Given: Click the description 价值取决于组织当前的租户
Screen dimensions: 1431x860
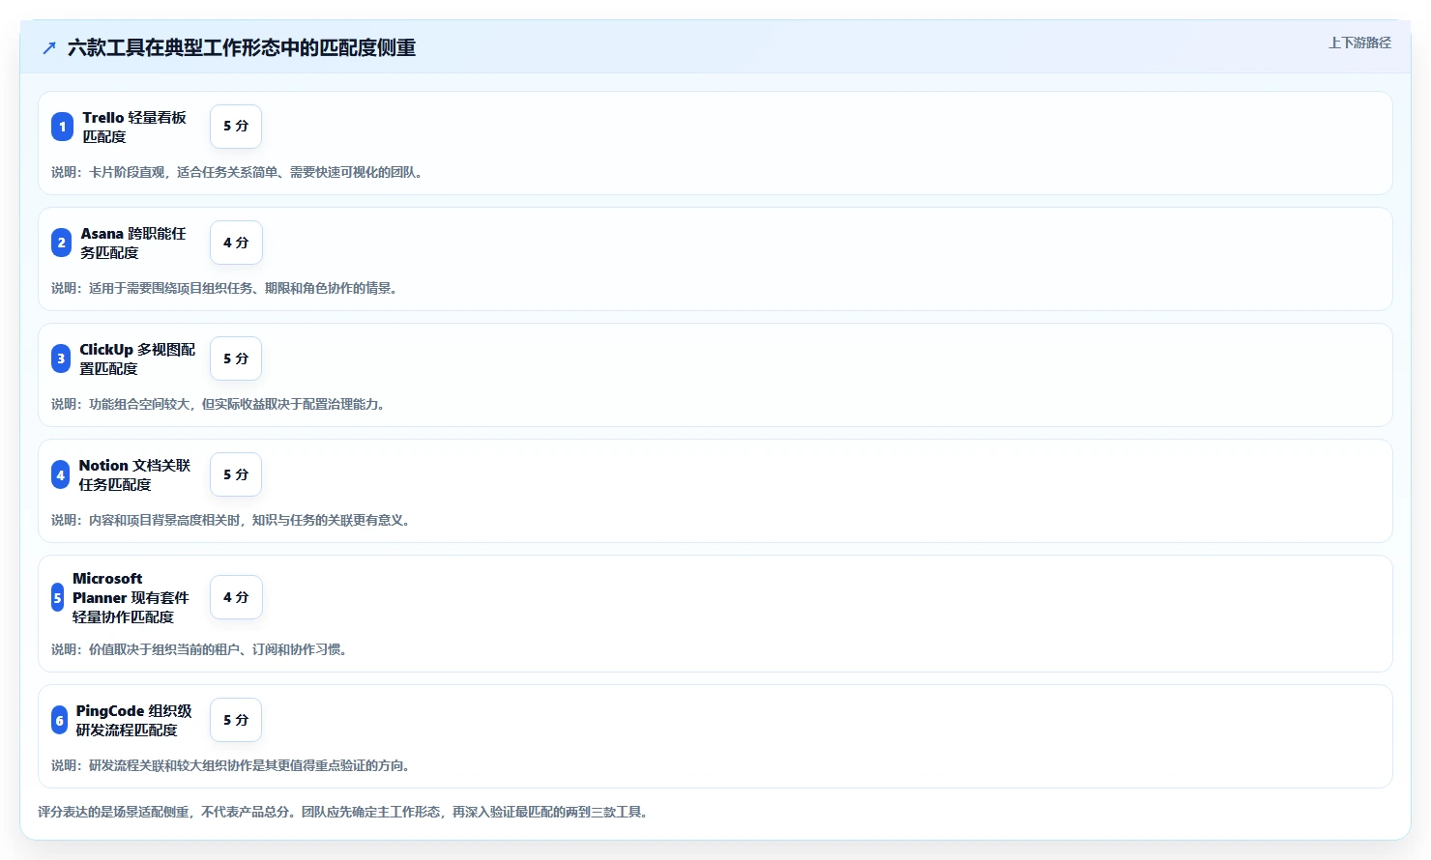Looking at the screenshot, I should [x=199, y=649].
